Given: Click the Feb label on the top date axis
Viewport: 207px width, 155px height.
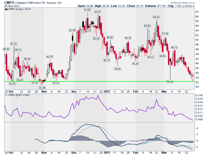Looking at the screenshot, I should 136,92.
